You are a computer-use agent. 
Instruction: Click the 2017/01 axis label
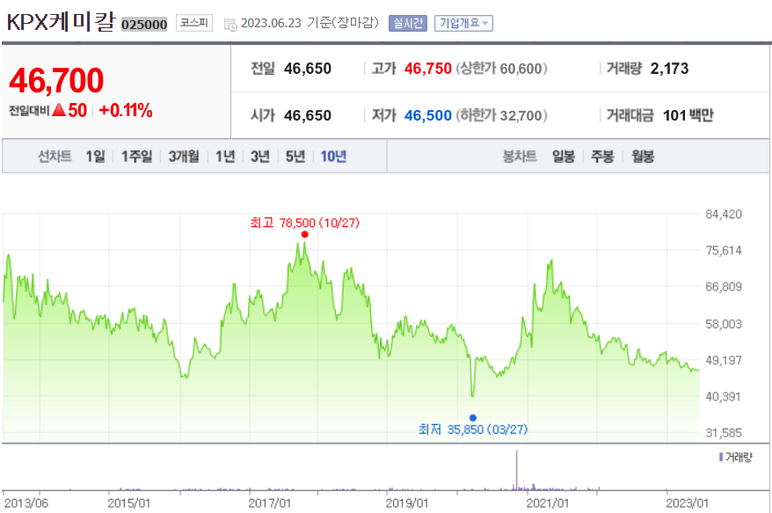pyautogui.click(x=269, y=503)
